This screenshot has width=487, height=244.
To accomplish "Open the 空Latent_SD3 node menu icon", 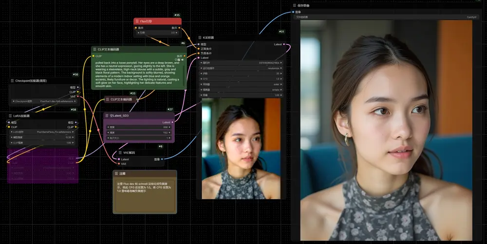I will point(107,116).
